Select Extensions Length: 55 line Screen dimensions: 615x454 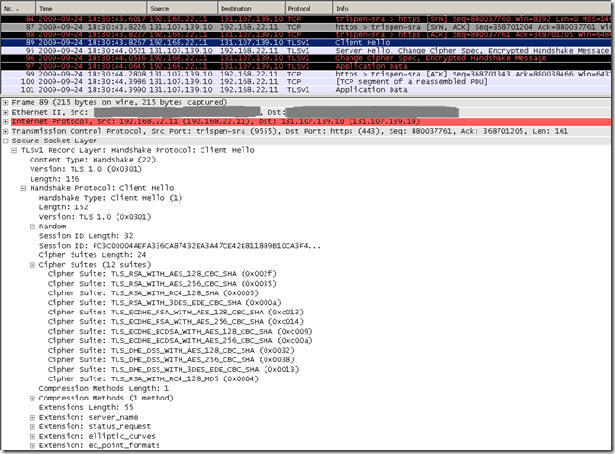(86, 408)
